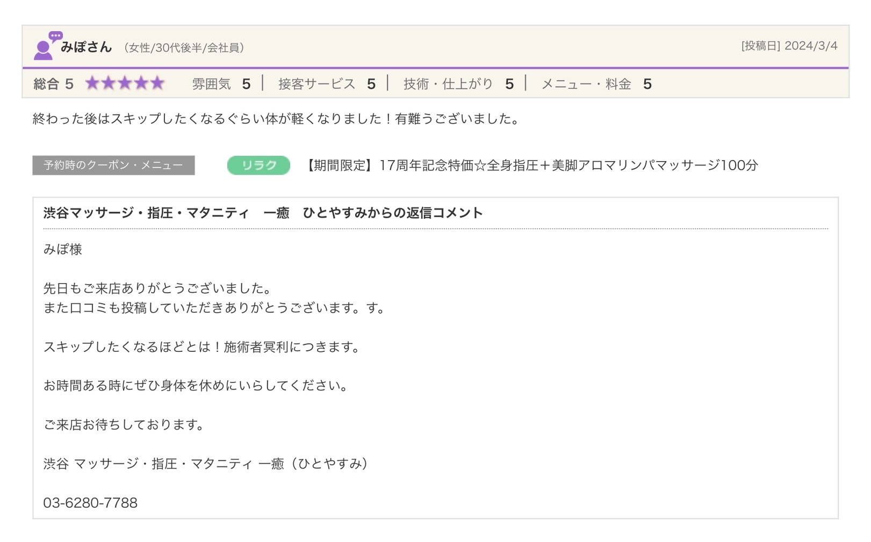Select the reviewer name みぽさん

point(86,47)
